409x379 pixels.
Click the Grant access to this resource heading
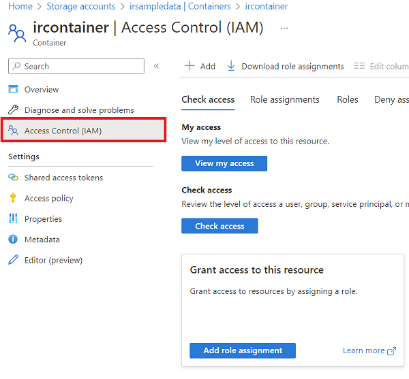[257, 269]
